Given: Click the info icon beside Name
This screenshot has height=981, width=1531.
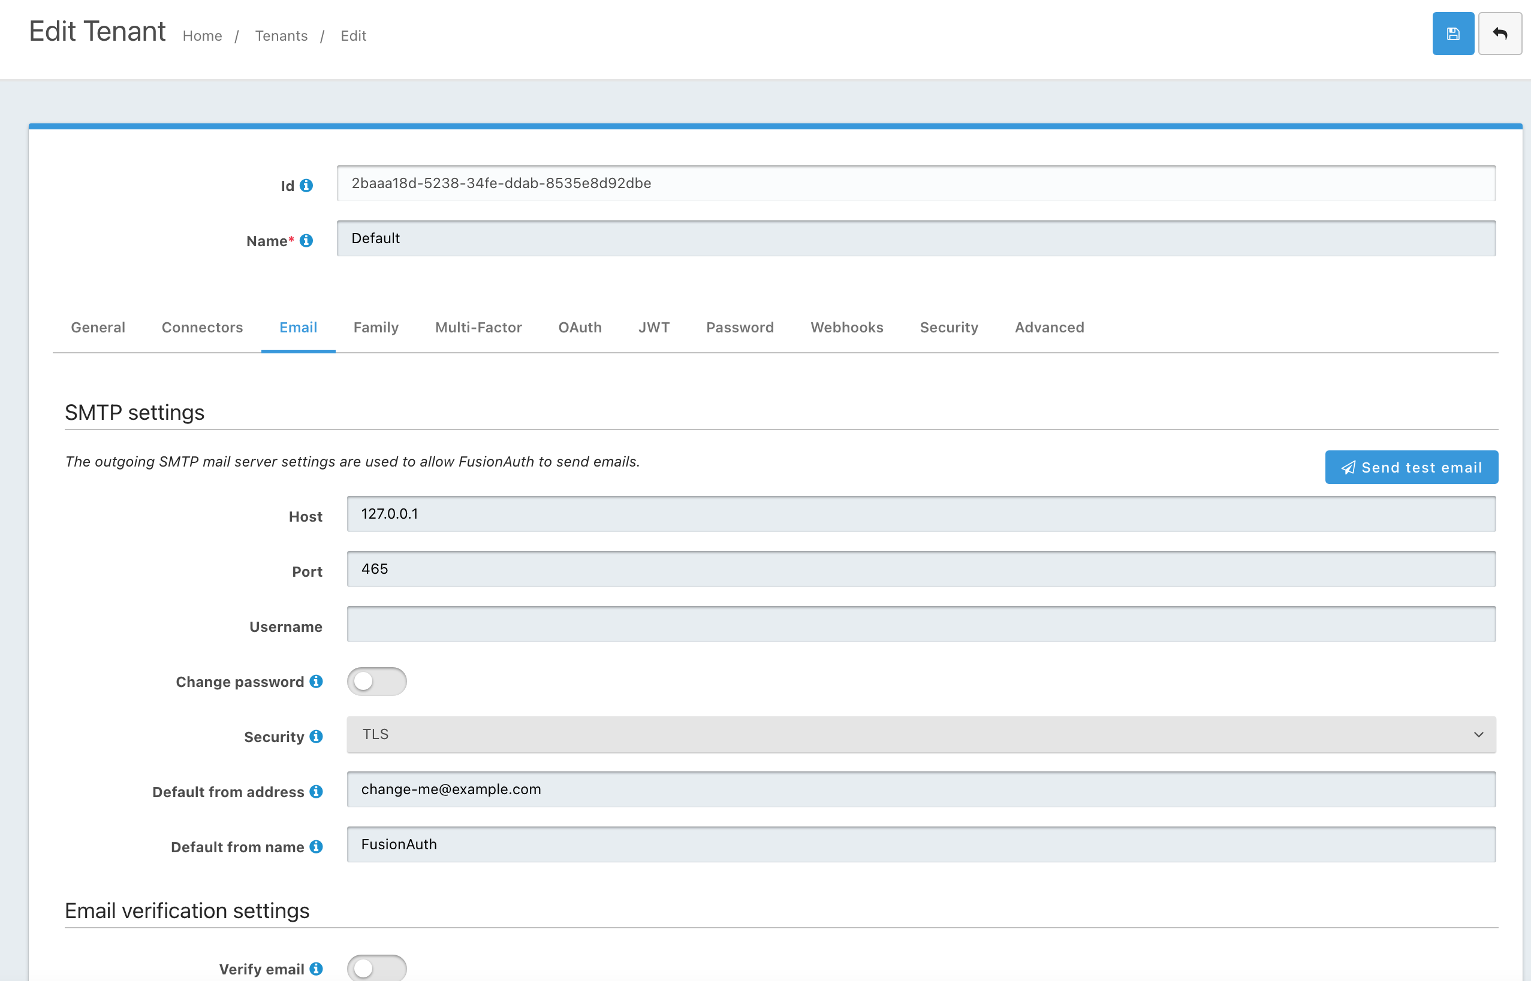Looking at the screenshot, I should [306, 241].
